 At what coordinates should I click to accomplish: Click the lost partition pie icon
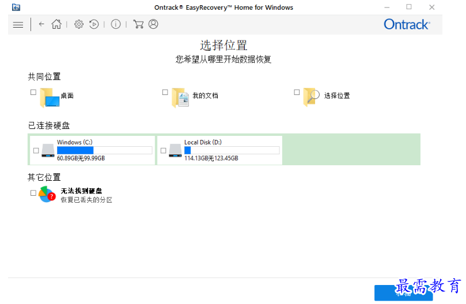click(47, 195)
